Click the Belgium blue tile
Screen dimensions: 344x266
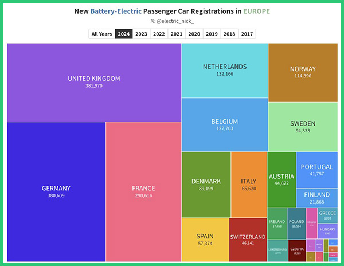point(225,124)
